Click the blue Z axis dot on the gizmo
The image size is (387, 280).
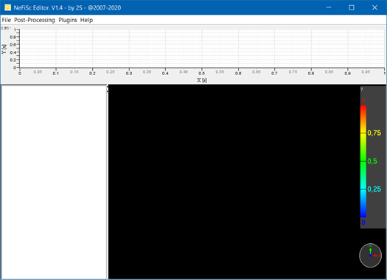click(x=370, y=256)
